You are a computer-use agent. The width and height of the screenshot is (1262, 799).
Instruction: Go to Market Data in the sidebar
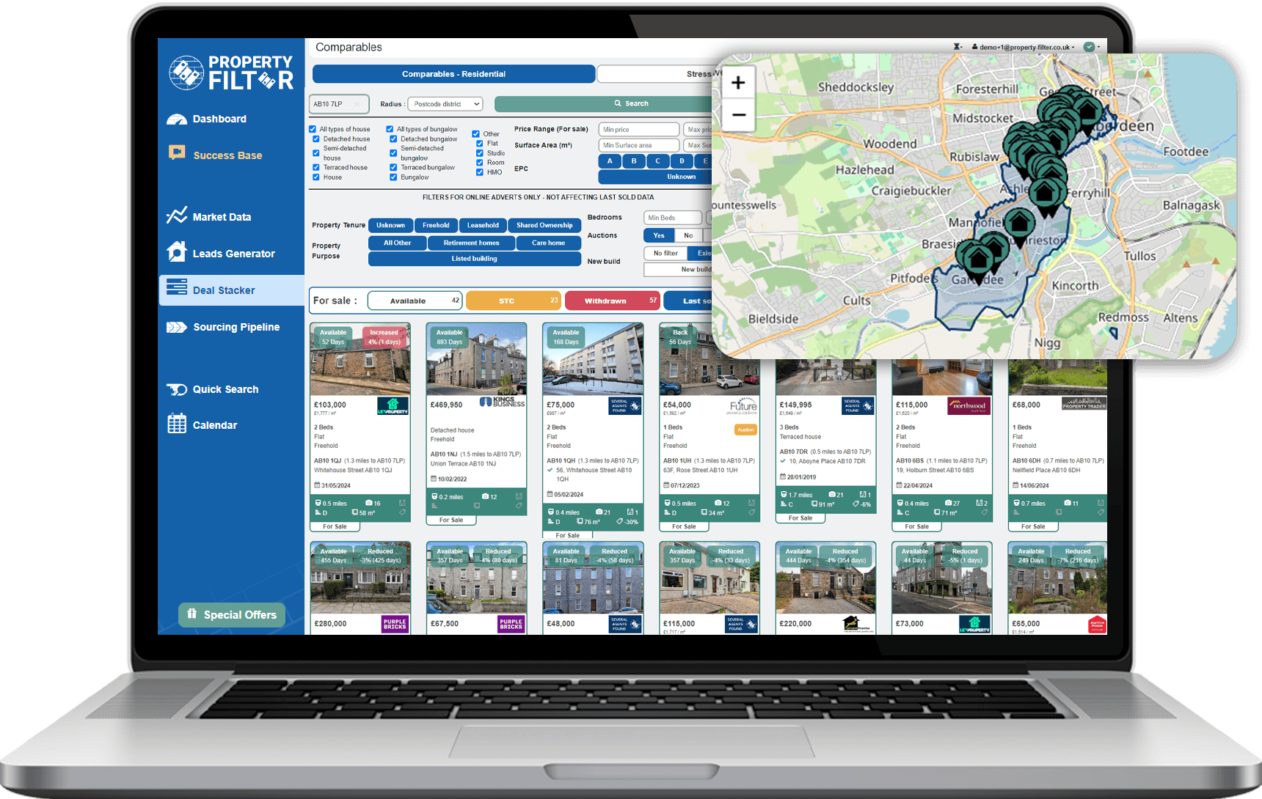(x=209, y=216)
